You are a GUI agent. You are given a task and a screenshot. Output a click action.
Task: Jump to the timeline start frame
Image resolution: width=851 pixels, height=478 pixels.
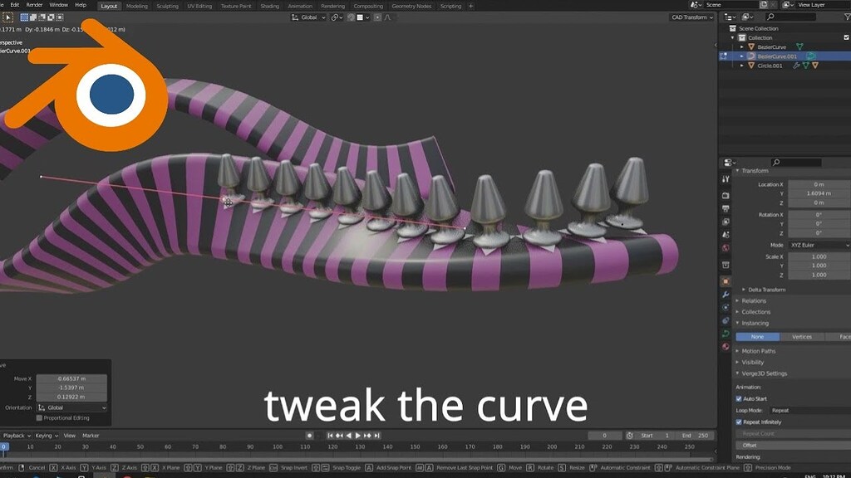[x=329, y=436]
